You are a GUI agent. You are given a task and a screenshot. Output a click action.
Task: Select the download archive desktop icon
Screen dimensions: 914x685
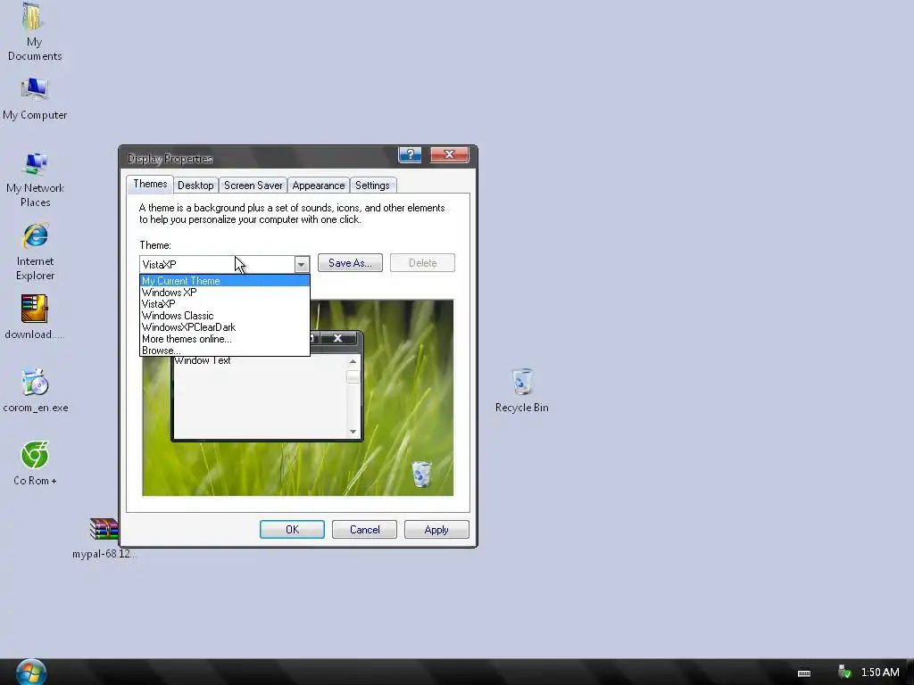pyautogui.click(x=35, y=318)
